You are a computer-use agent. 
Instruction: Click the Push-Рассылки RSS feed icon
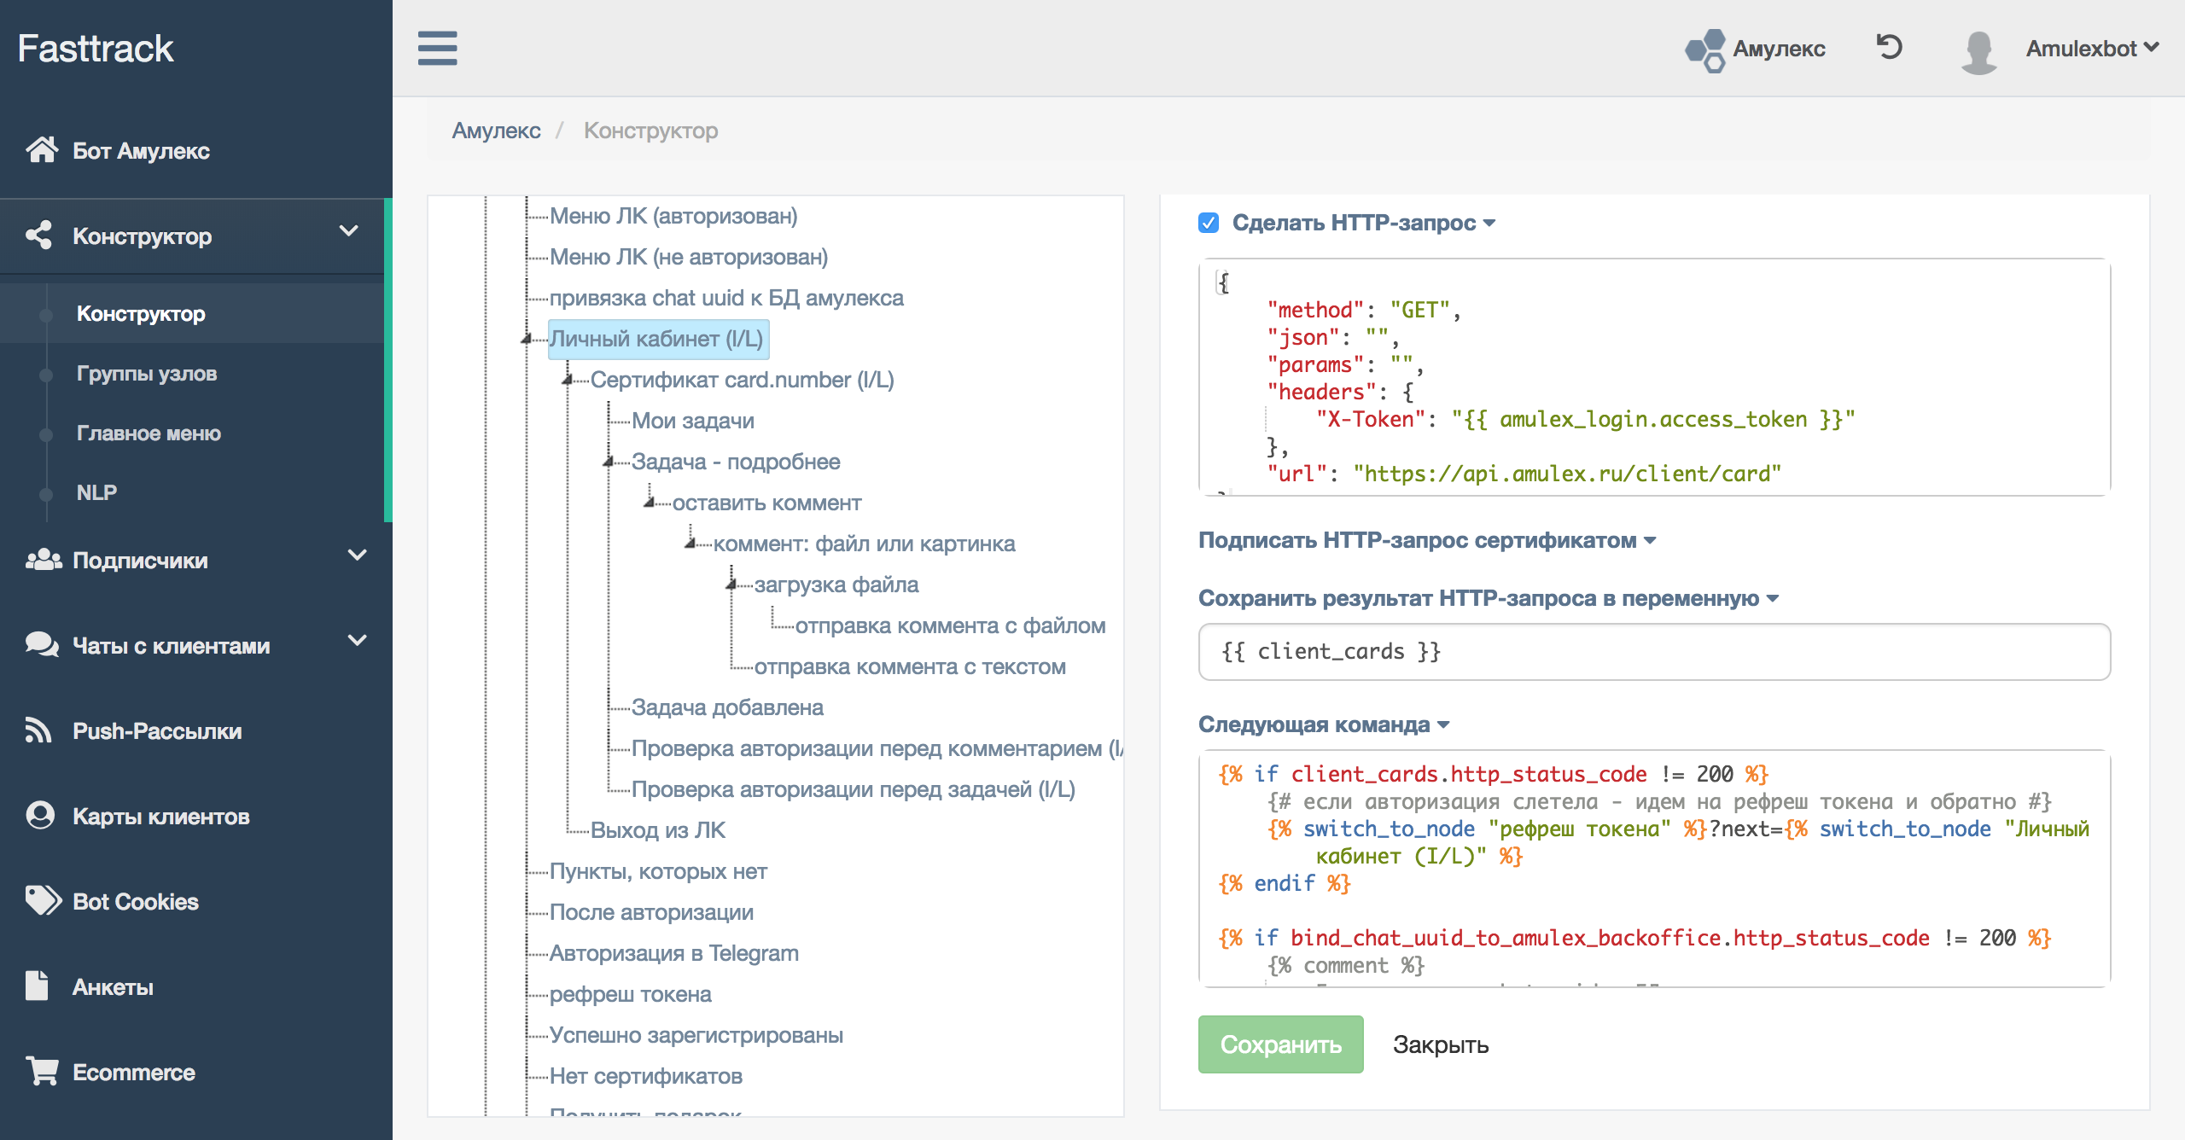[38, 730]
